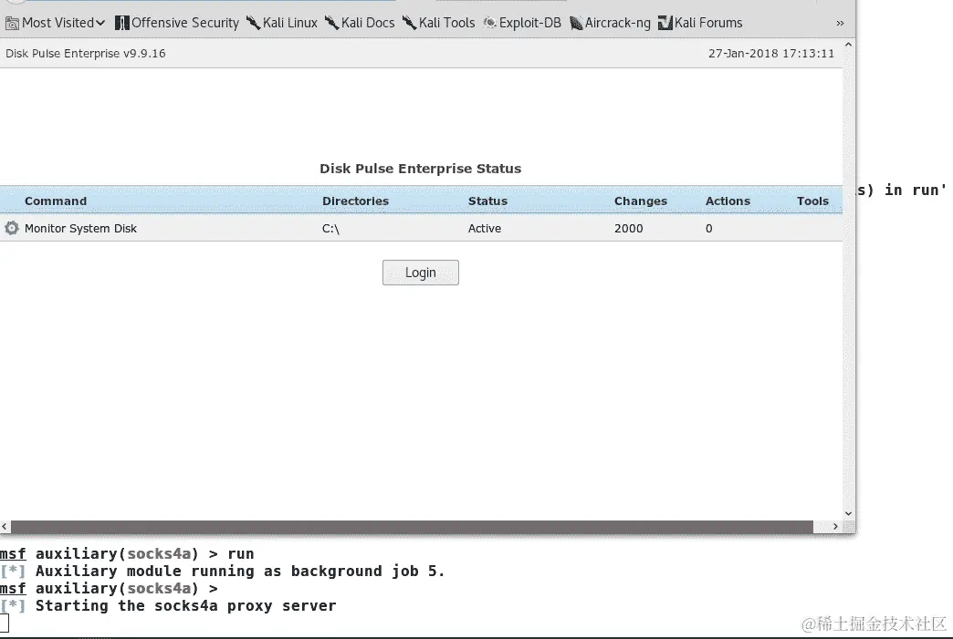953x639 pixels.
Task: Open the Aircrack-ng bookmark
Action: pyautogui.click(x=610, y=23)
